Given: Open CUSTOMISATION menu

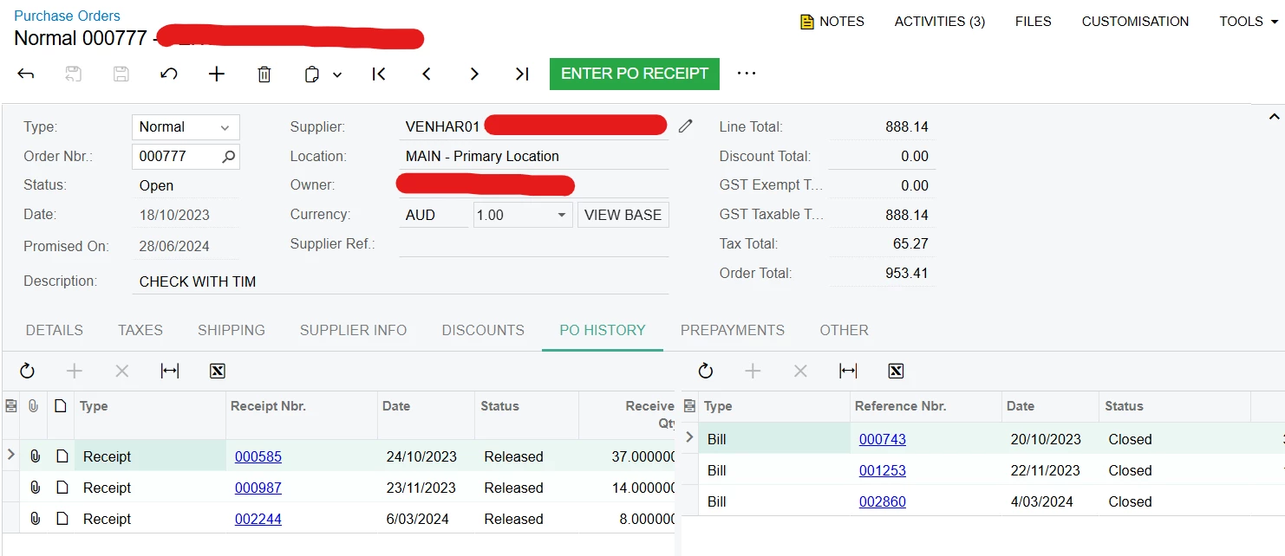Looking at the screenshot, I should 1135,22.
